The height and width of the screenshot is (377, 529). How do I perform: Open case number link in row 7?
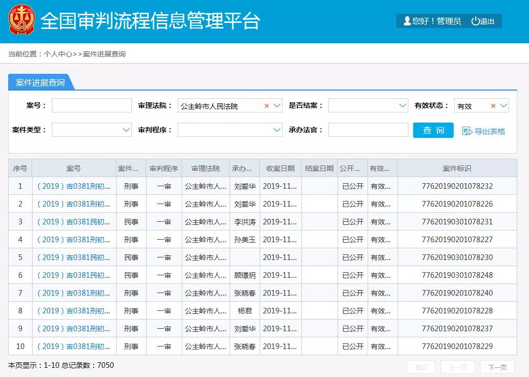point(73,293)
